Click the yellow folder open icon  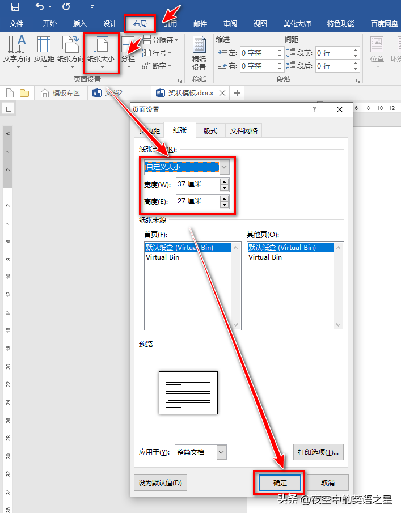[24, 93]
